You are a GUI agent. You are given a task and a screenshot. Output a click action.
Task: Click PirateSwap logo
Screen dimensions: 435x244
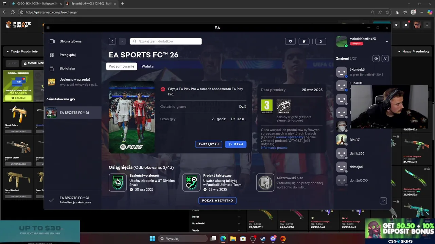[18, 24]
